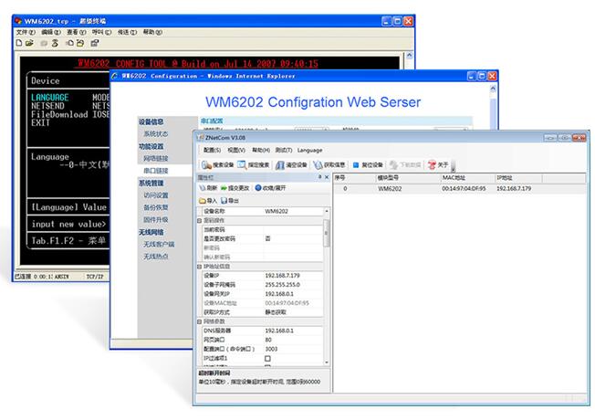This screenshot has width=595, height=420.
Task: Collapse the IP地址信息 property group
Action: click(x=200, y=267)
